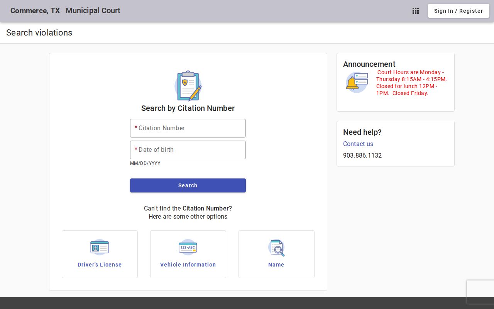The height and width of the screenshot is (309, 494).
Task: Click the Search violations page heading
Action: tap(39, 33)
